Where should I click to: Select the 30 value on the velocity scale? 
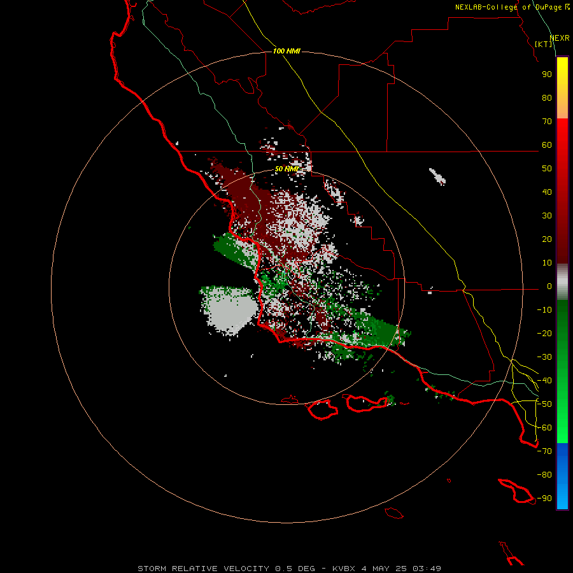pos(547,216)
